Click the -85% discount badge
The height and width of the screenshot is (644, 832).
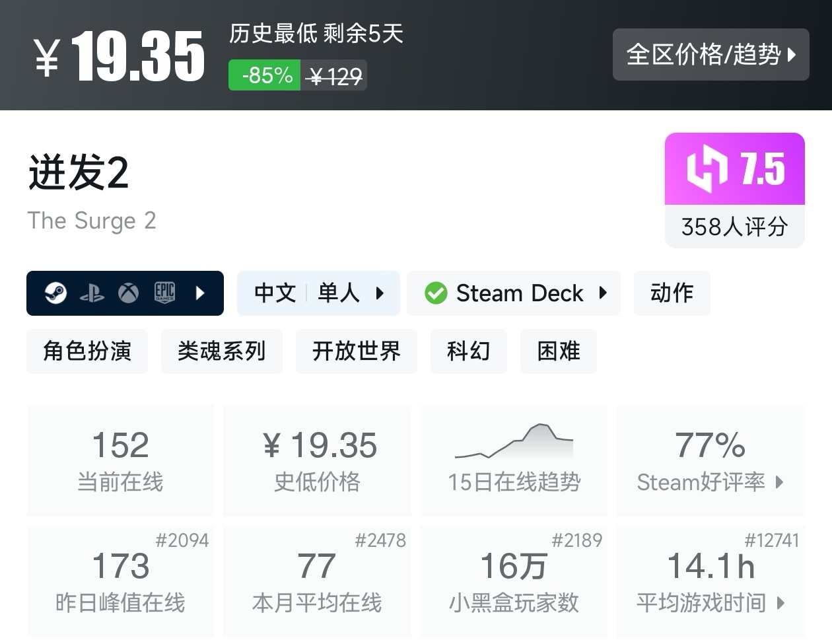265,75
